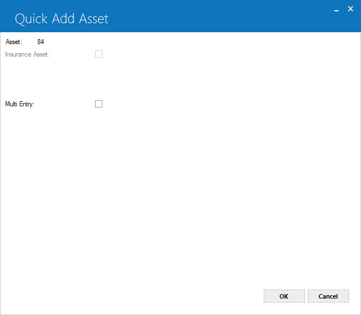Screen dimensions: 361x315
Task: Close the Quick Add Asset dialog
Action: click(350, 8)
